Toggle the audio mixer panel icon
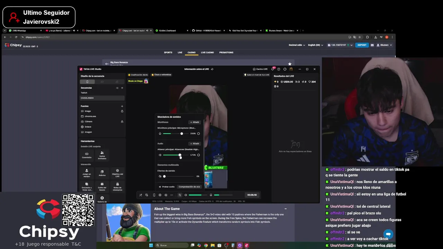The height and width of the screenshot is (249, 443). click(180, 195)
